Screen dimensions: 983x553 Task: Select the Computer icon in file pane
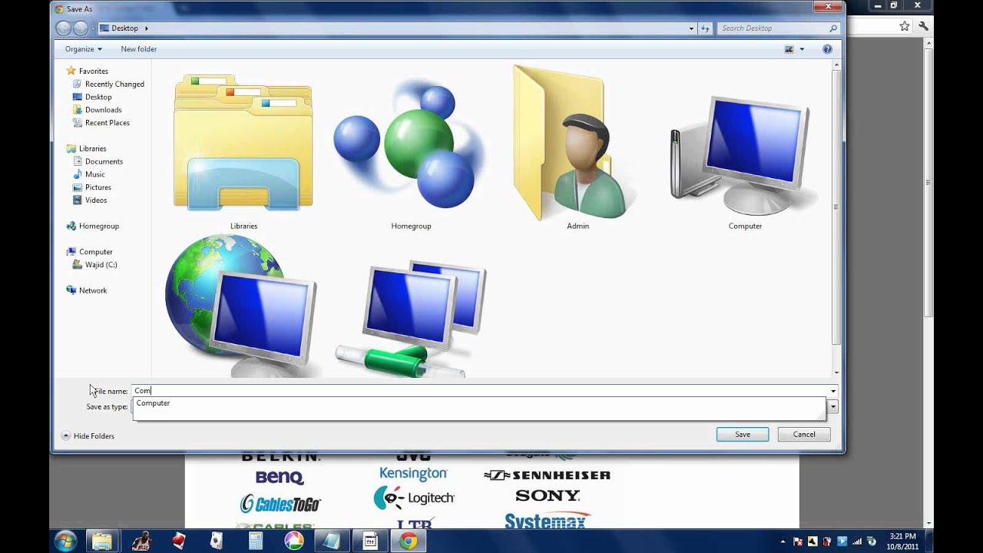pyautogui.click(x=745, y=154)
